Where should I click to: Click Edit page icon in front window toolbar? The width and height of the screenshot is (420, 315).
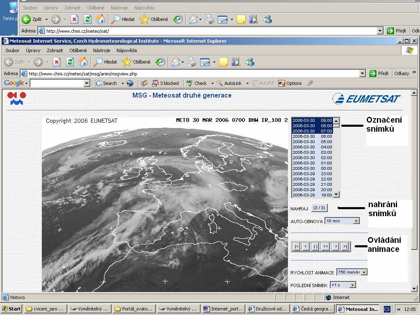click(x=205, y=62)
